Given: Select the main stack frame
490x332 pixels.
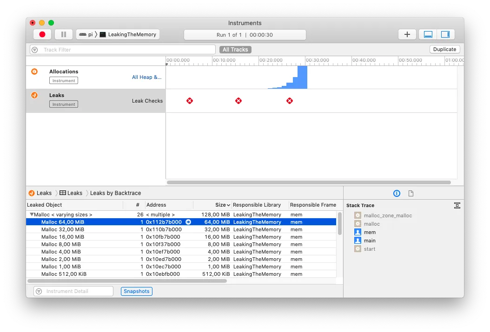Looking at the screenshot, I should pyautogui.click(x=365, y=241).
